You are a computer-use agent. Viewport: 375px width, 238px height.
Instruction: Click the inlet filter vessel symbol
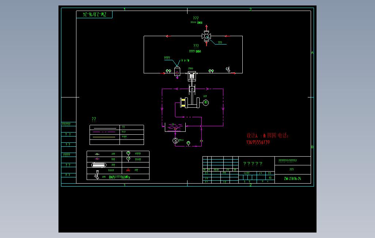coord(177,72)
